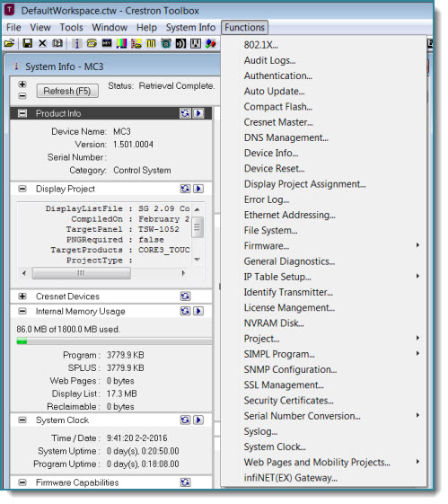Click the refresh icon in Product Info header
This screenshot has width=448, height=504.
(x=185, y=113)
